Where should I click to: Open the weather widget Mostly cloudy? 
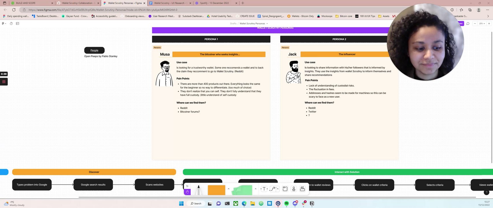point(14,203)
